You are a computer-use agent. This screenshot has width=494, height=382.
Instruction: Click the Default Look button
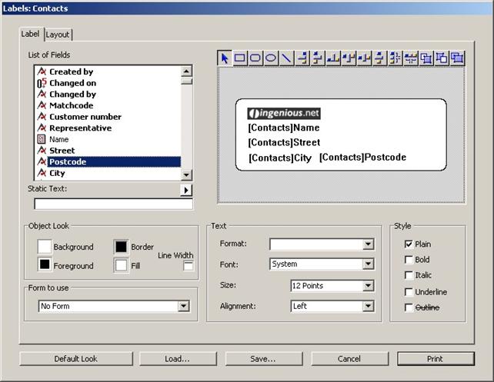pyautogui.click(x=75, y=359)
